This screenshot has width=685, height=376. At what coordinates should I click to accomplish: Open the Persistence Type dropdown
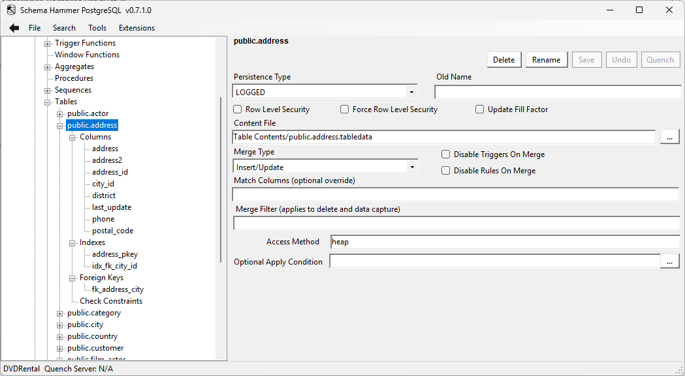point(412,91)
